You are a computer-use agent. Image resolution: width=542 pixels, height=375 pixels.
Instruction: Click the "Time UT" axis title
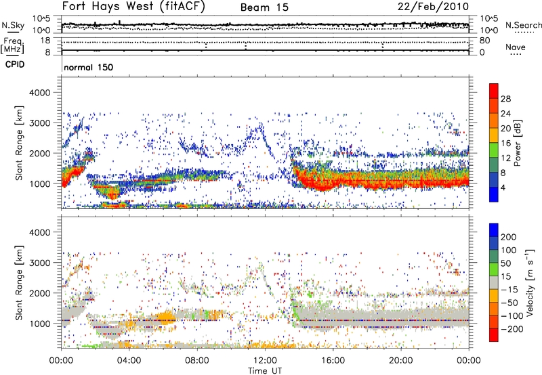click(265, 371)
